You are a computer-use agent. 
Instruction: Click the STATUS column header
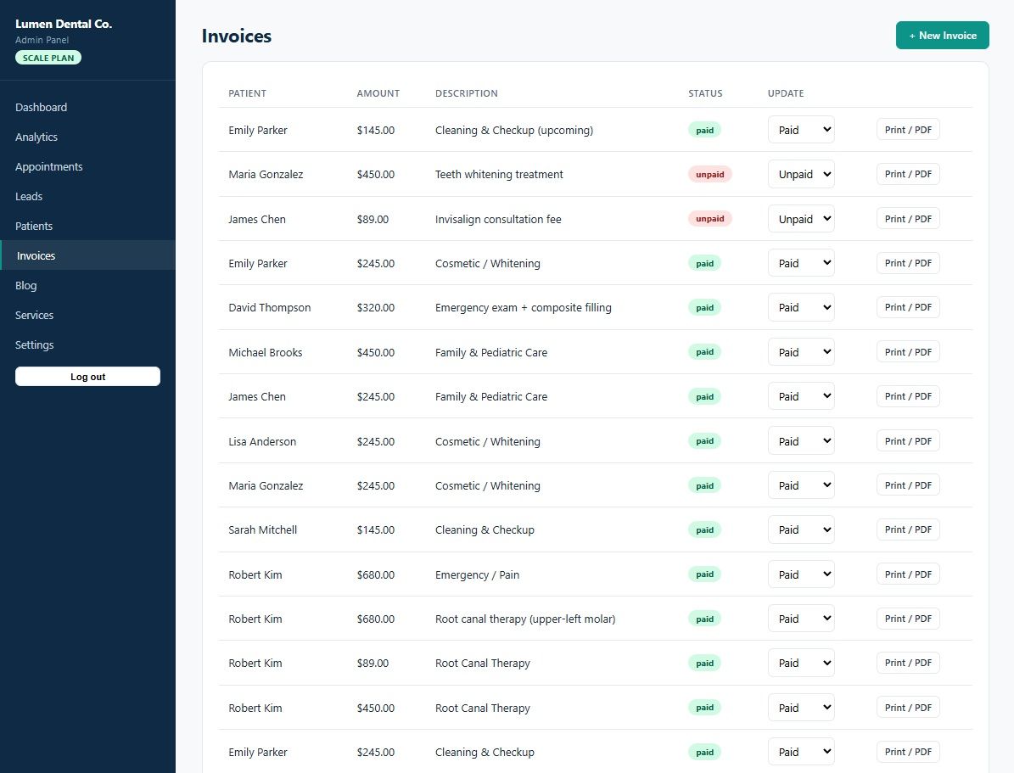point(705,93)
